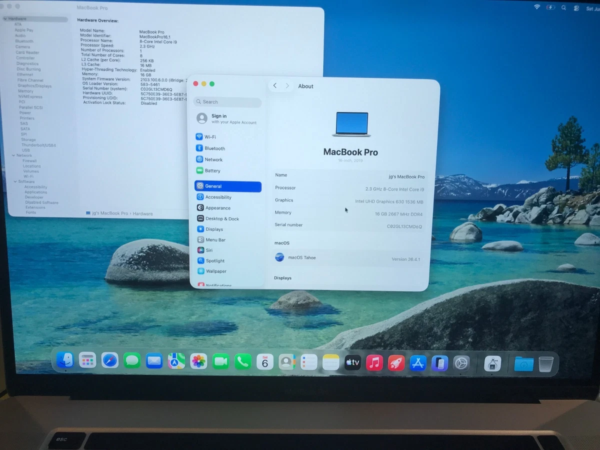
Task: Select Wi-Fi in the Settings sidebar
Action: click(x=228, y=137)
